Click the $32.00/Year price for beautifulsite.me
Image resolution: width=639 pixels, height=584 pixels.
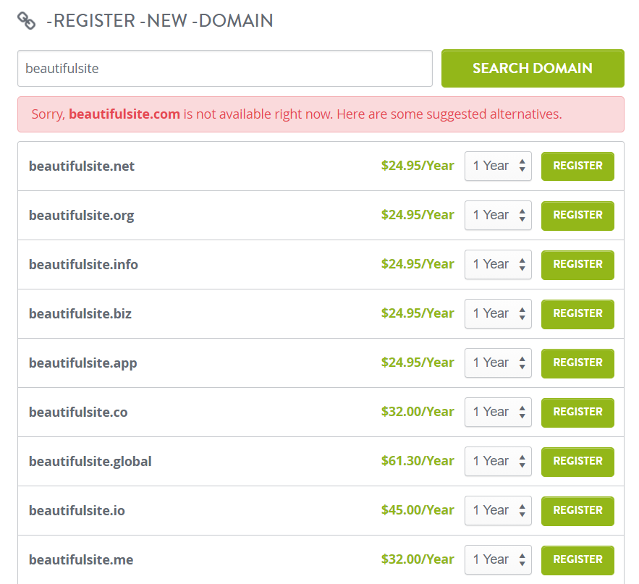point(418,559)
